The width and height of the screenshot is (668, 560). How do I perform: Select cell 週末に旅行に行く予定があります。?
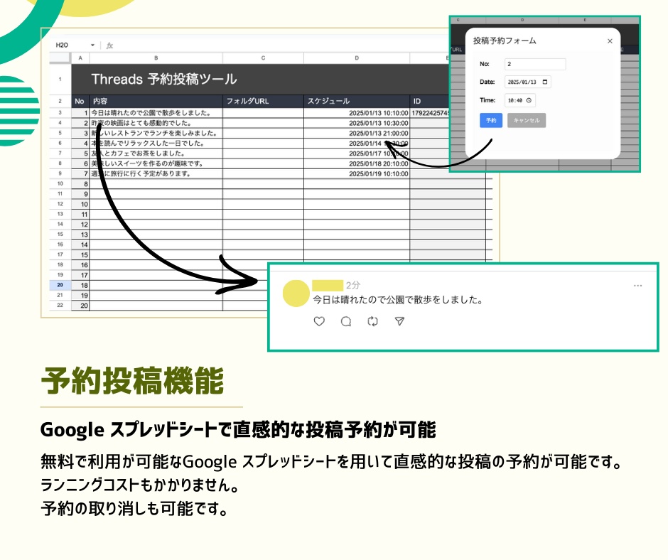click(156, 174)
